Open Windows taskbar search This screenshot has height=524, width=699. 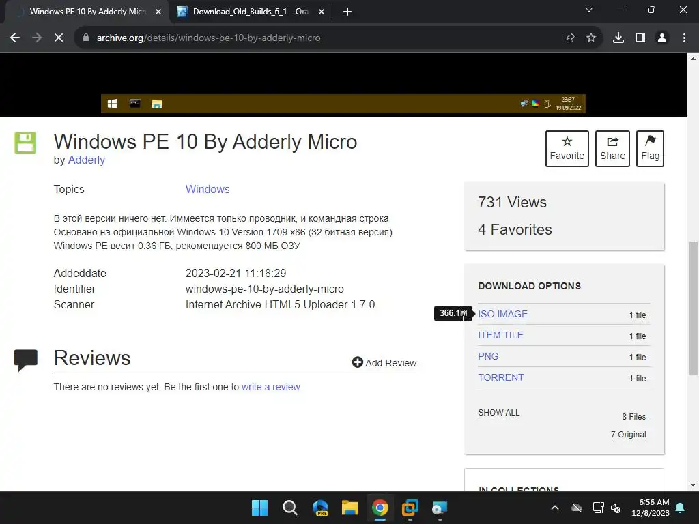[x=289, y=508]
